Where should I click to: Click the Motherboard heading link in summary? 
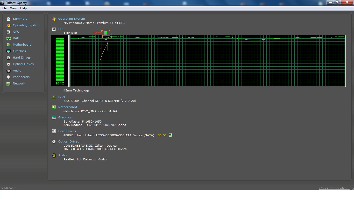pyautogui.click(x=68, y=107)
